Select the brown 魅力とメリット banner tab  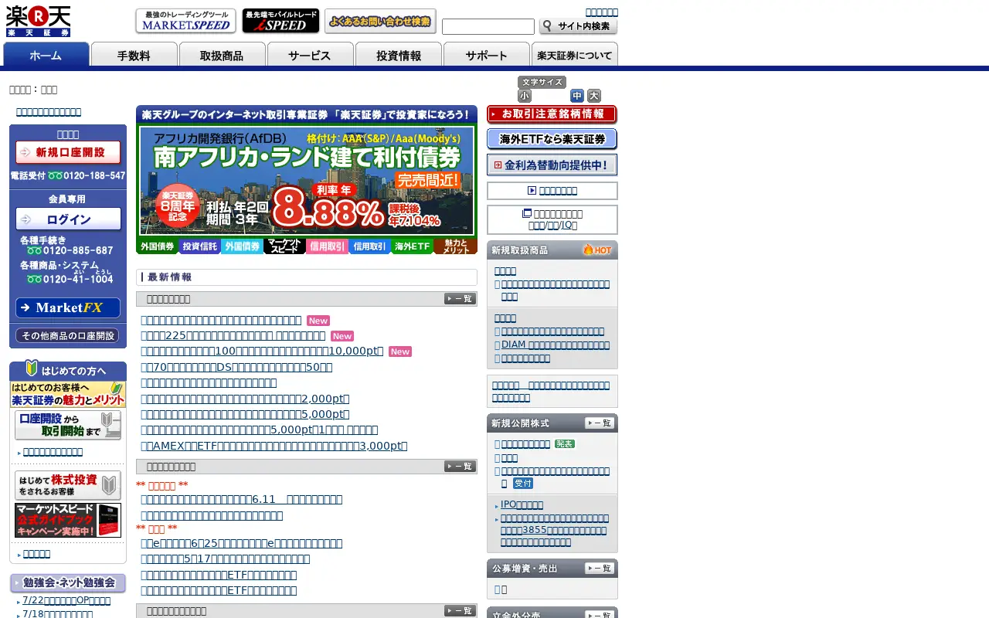(x=455, y=246)
